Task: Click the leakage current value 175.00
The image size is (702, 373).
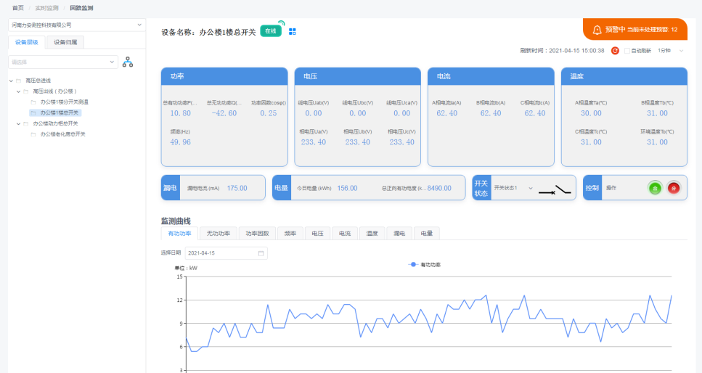Action: [237, 188]
